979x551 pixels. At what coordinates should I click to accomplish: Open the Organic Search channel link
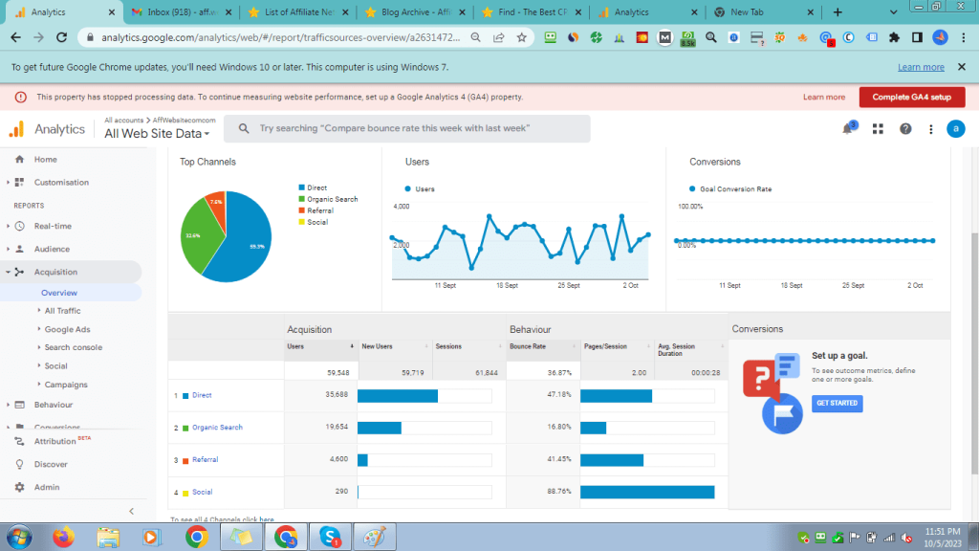(x=217, y=428)
